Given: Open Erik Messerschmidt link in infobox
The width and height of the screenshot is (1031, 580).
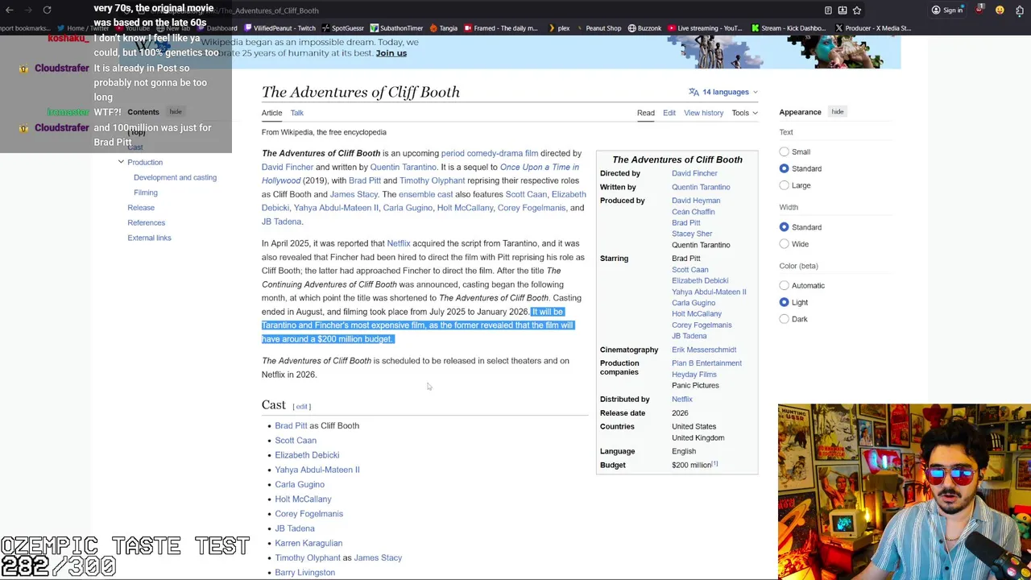Looking at the screenshot, I should (x=704, y=350).
